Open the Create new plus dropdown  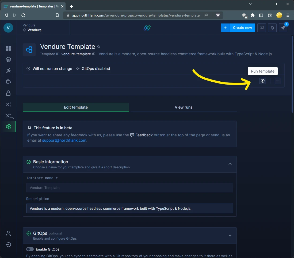tap(225, 28)
